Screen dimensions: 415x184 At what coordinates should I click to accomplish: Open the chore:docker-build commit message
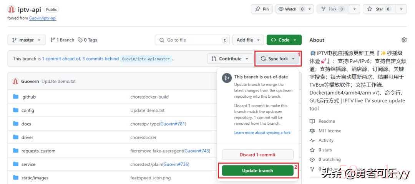(x=149, y=97)
